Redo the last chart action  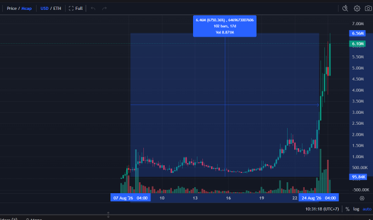(104, 8)
